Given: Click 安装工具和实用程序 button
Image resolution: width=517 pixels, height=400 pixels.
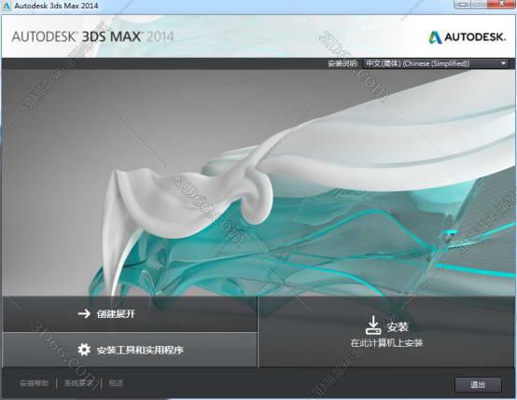Looking at the screenshot, I should pyautogui.click(x=130, y=350).
